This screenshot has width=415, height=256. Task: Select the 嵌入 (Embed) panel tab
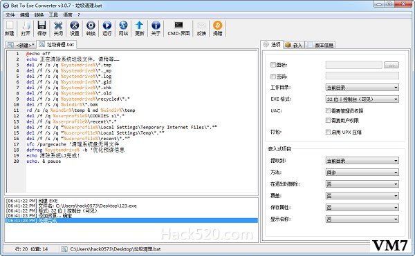click(x=294, y=45)
